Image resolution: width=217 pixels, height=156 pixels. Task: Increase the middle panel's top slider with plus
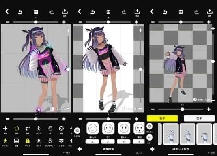click(x=137, y=22)
